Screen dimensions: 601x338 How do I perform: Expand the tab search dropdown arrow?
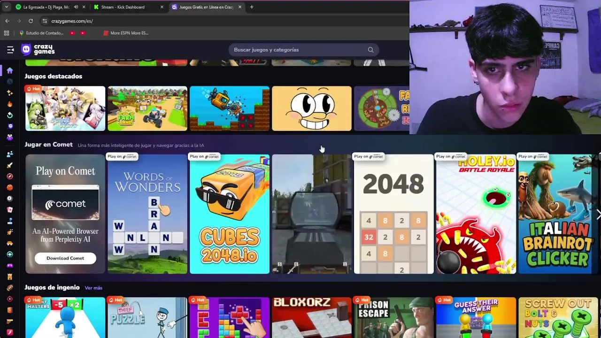tap(6, 7)
